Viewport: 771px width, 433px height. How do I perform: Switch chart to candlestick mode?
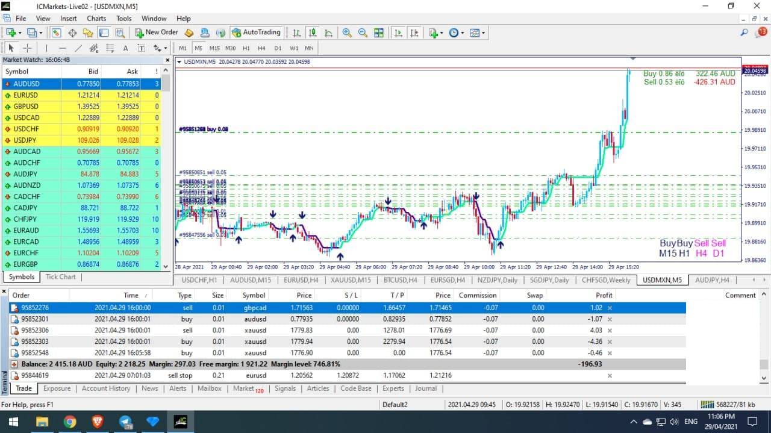pyautogui.click(x=312, y=33)
